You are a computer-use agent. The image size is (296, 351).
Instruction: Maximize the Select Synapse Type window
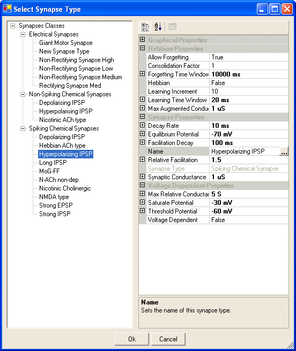click(275, 9)
